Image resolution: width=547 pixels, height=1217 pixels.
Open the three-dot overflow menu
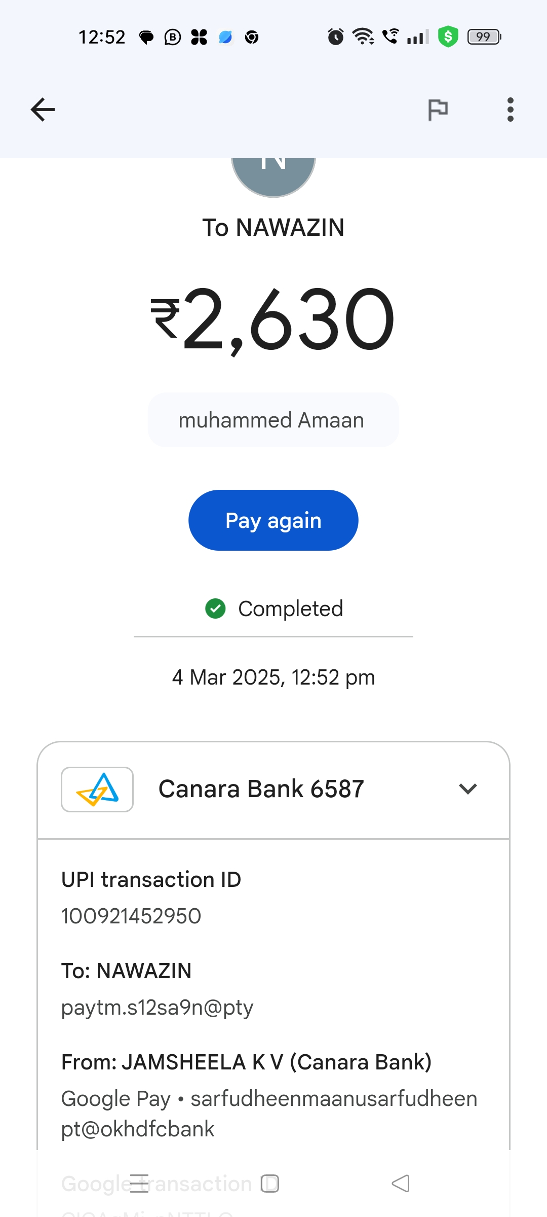pos(510,110)
